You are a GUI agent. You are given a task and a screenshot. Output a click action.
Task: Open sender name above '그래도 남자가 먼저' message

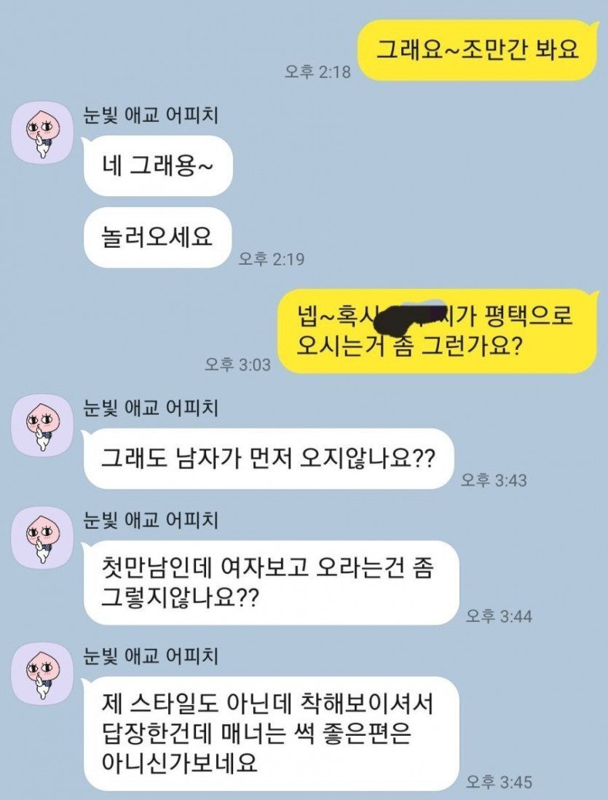[x=151, y=408]
